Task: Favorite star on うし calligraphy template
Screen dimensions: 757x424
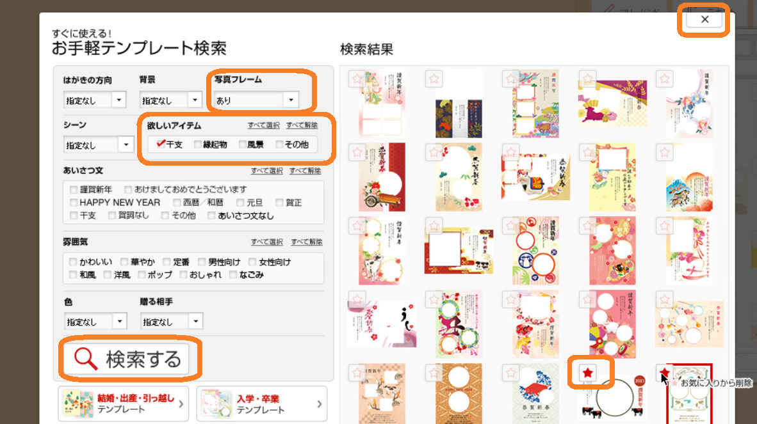Action: tap(357, 299)
